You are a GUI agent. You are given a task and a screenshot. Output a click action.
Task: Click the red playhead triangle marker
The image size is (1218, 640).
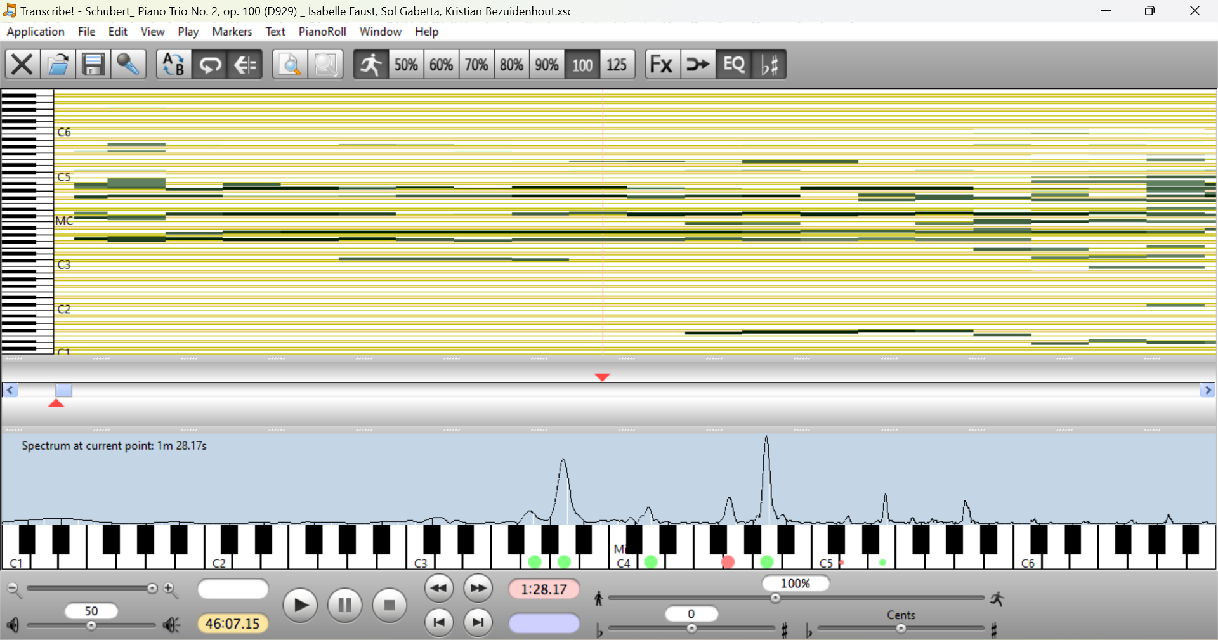coord(602,377)
